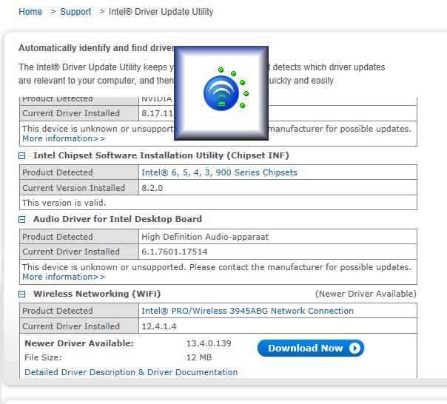Click the (Newer Driver Available) status label
This screenshot has width=447, height=404.
[x=366, y=294]
